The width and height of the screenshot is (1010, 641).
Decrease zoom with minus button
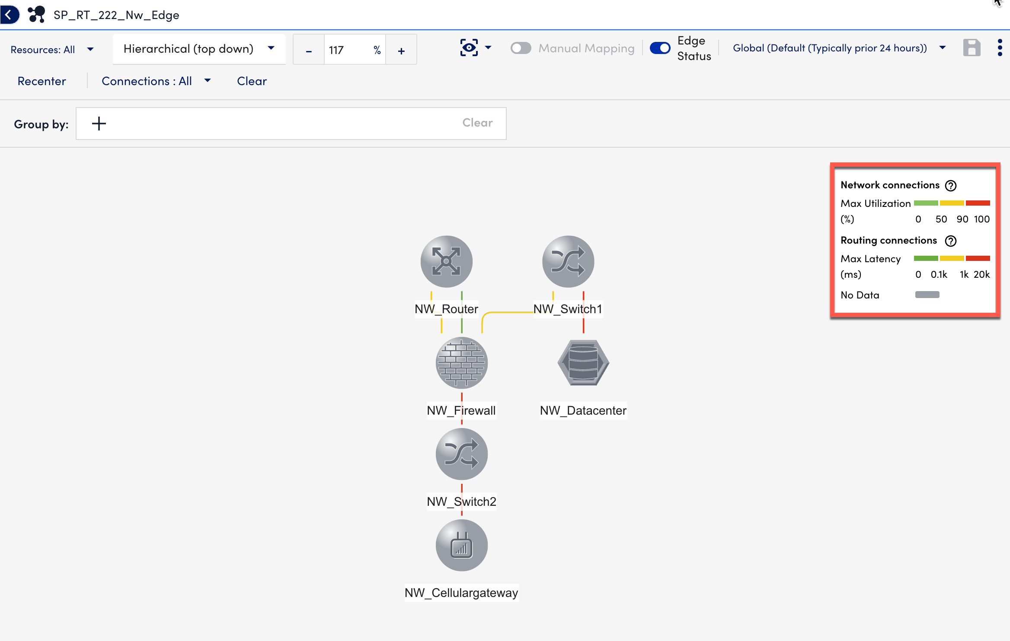[309, 50]
